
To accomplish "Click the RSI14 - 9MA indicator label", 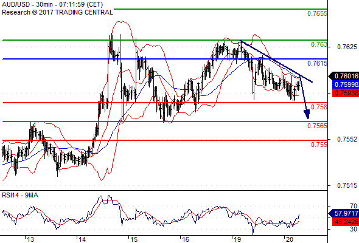I will 20,195.
